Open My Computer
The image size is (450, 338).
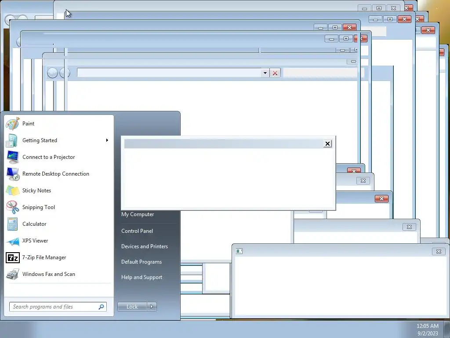tap(138, 214)
